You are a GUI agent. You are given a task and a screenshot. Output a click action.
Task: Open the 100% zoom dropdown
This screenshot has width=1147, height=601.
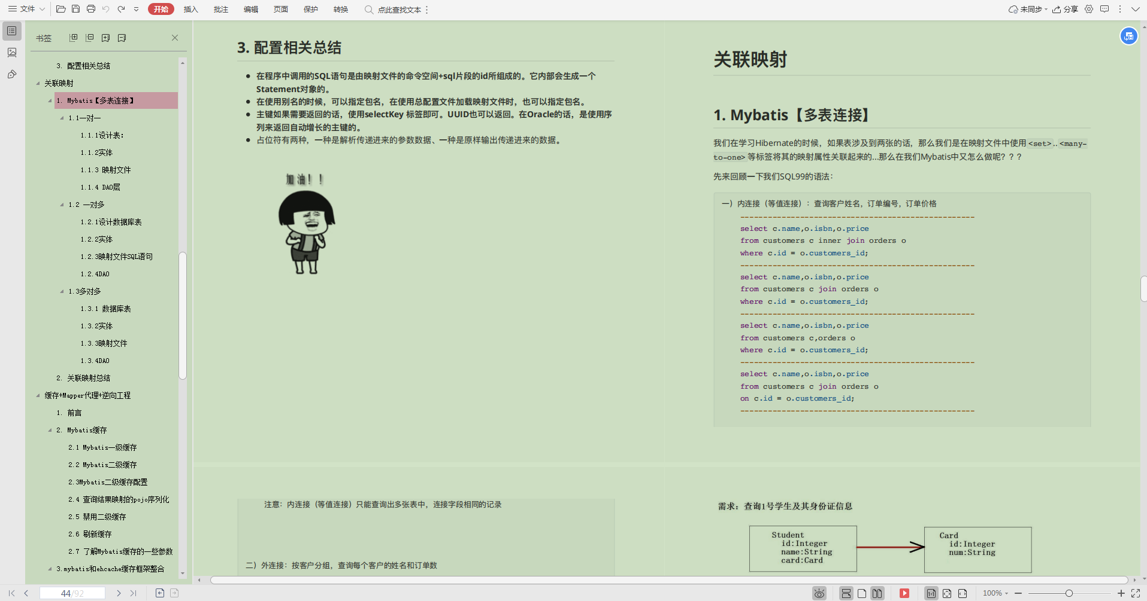pos(995,593)
